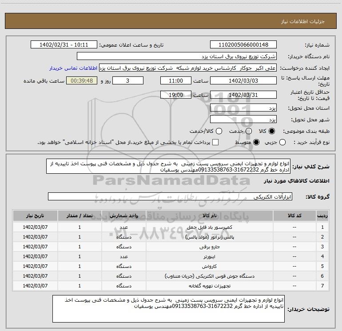Screen dimensions: 342x331
Task: Click the شرح کلی نیاز description box
Action: (x=168, y=166)
